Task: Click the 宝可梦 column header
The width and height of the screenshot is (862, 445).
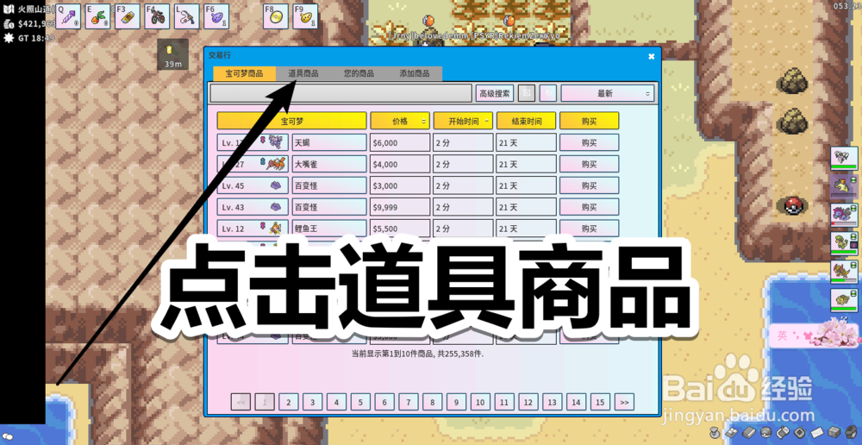Action: (292, 121)
